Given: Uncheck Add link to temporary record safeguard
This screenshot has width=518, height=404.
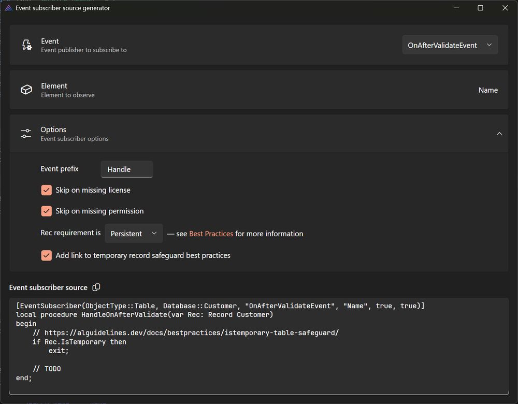Looking at the screenshot, I should 46,255.
